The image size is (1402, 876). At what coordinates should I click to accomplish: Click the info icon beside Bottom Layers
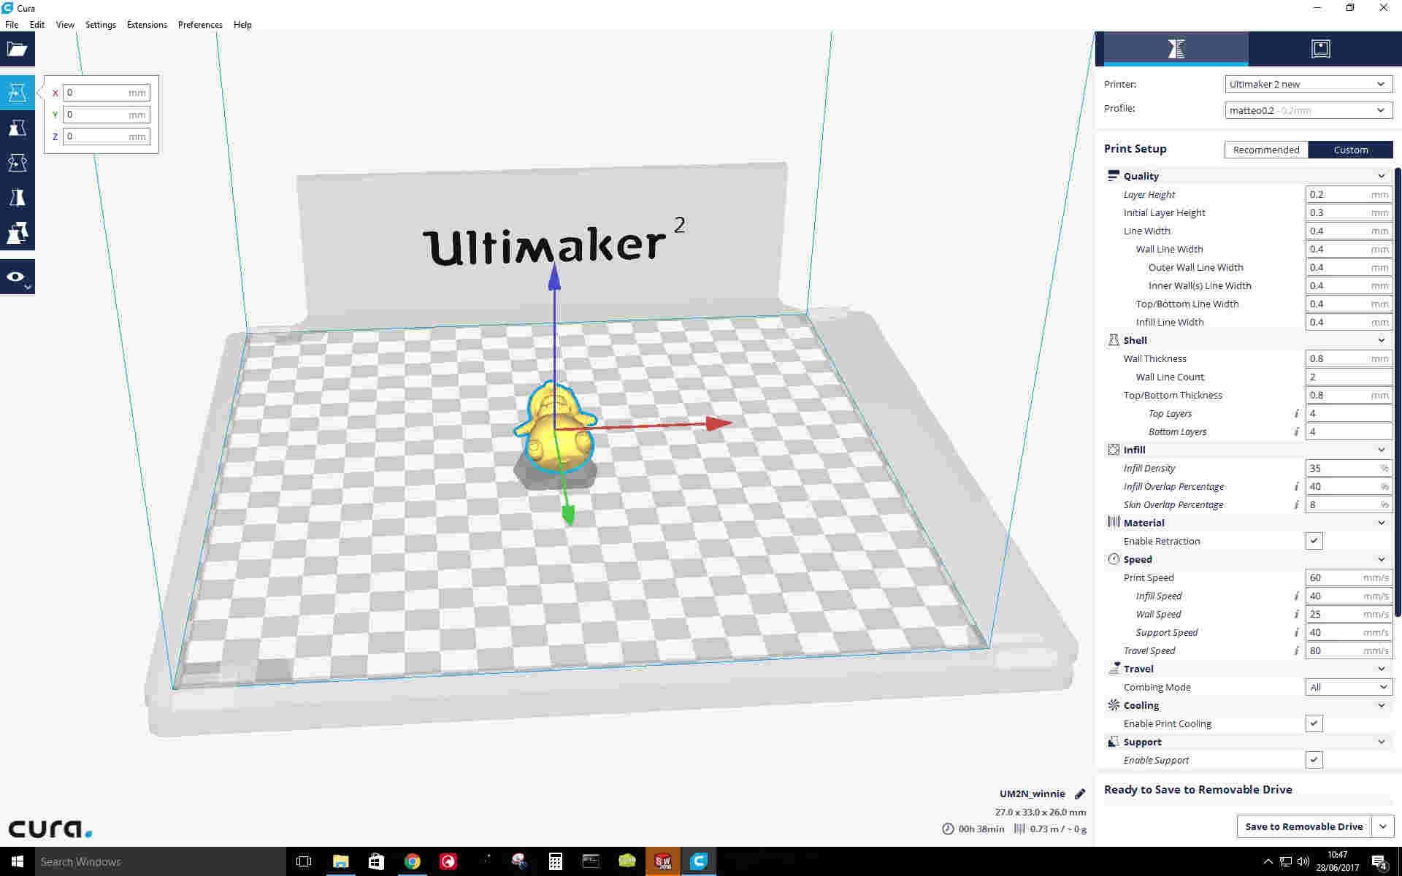point(1296,431)
